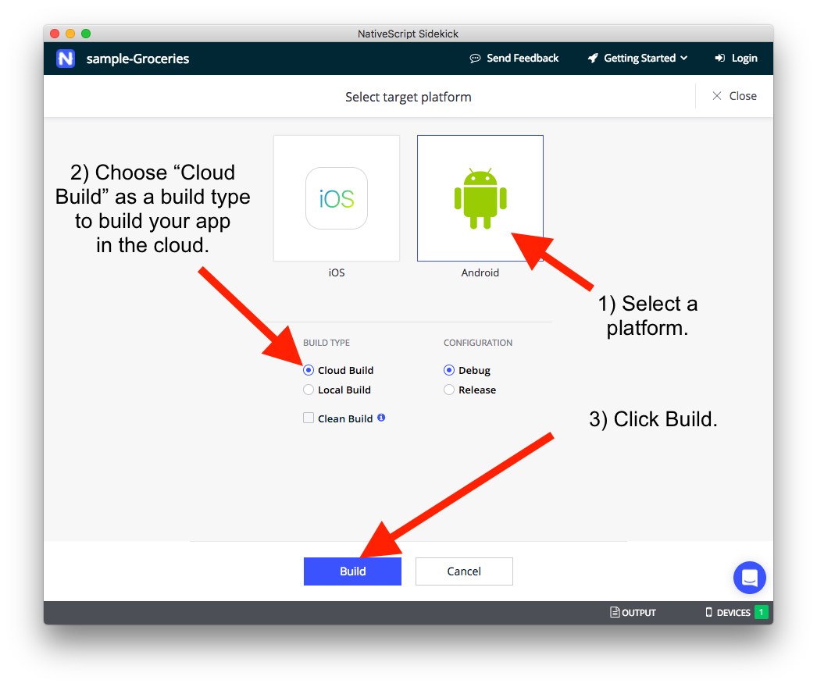Enable the Clean Build checkbox

[x=309, y=418]
